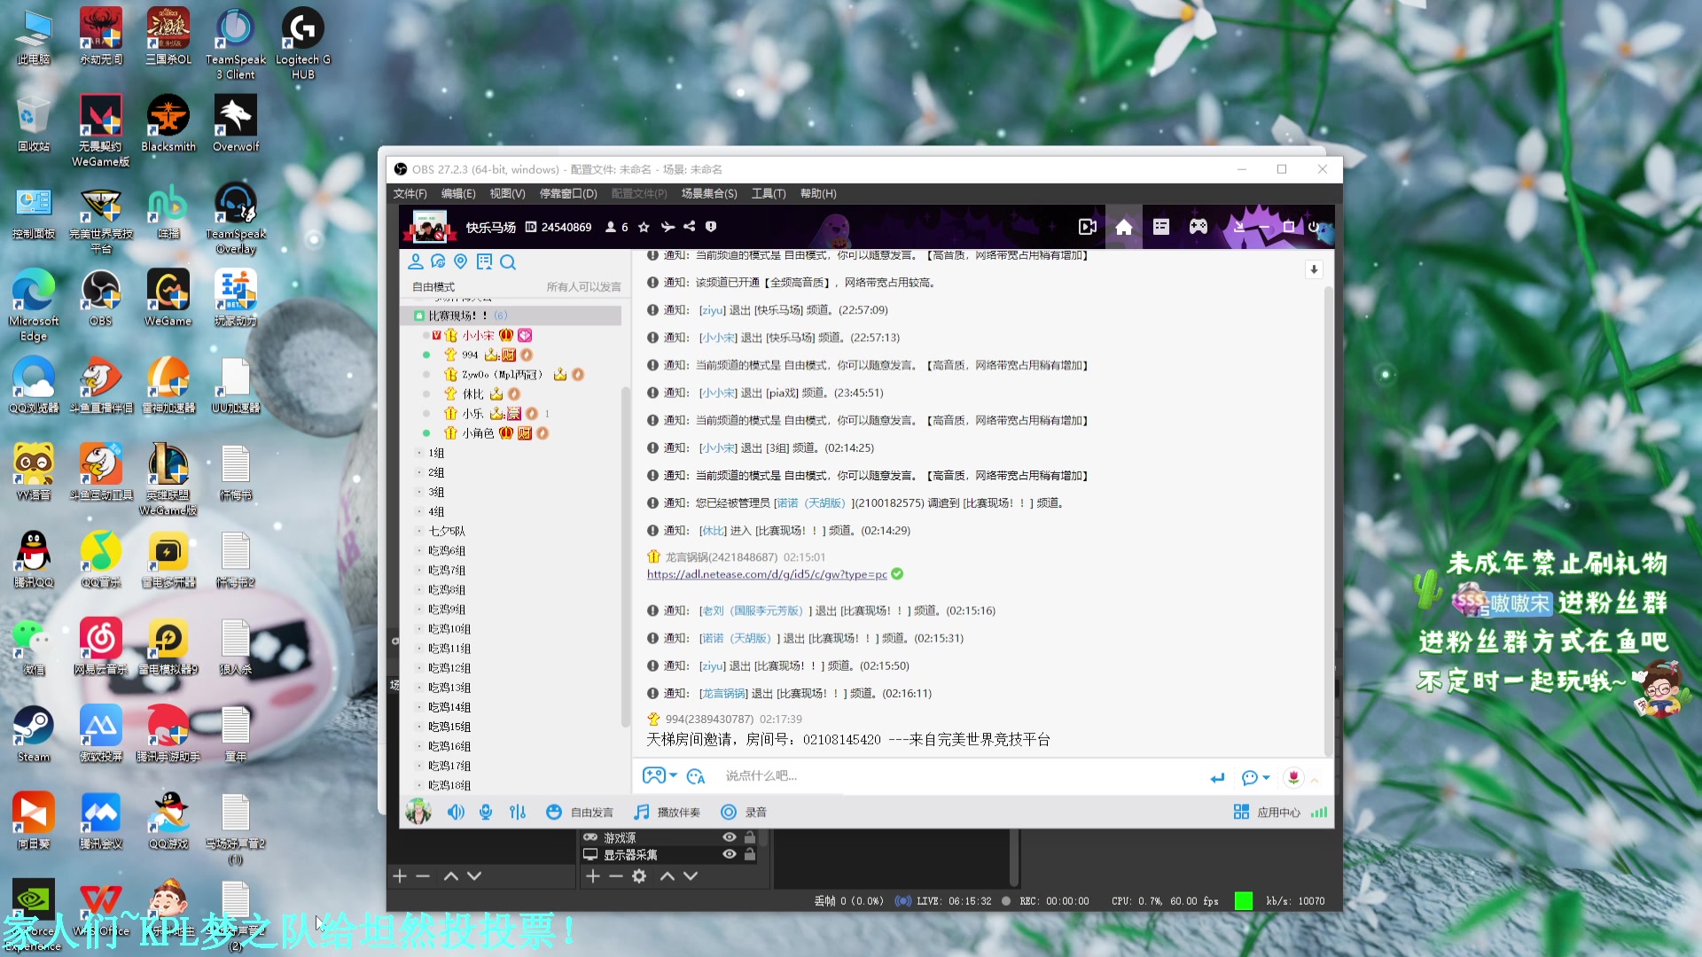
Task: Open the game controller icon in YY header
Action: click(1198, 227)
